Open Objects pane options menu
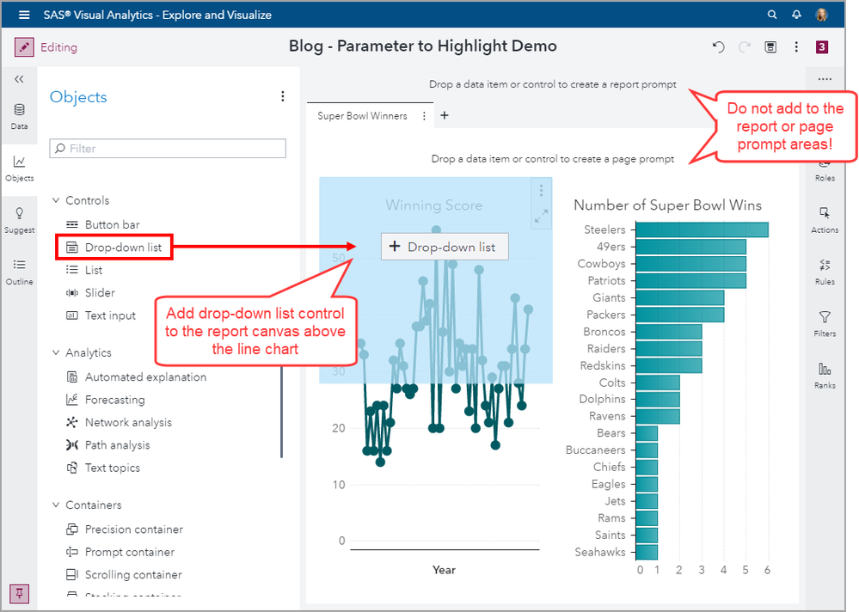The height and width of the screenshot is (612, 859). pyautogui.click(x=283, y=97)
